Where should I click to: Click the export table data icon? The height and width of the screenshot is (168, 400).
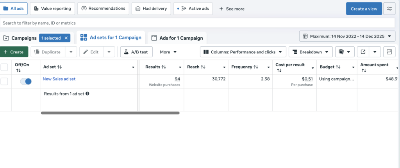click(x=363, y=52)
